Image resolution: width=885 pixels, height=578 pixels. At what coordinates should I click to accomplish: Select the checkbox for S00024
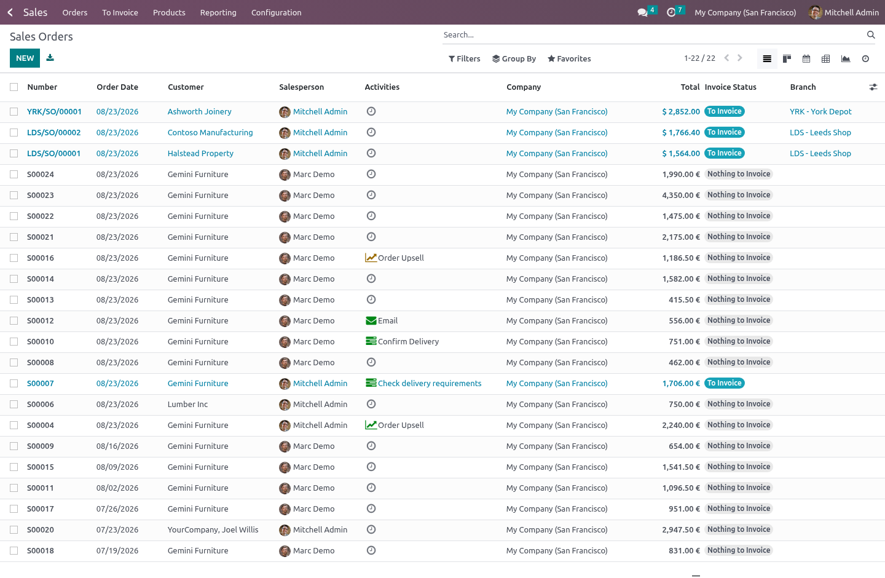[14, 175]
